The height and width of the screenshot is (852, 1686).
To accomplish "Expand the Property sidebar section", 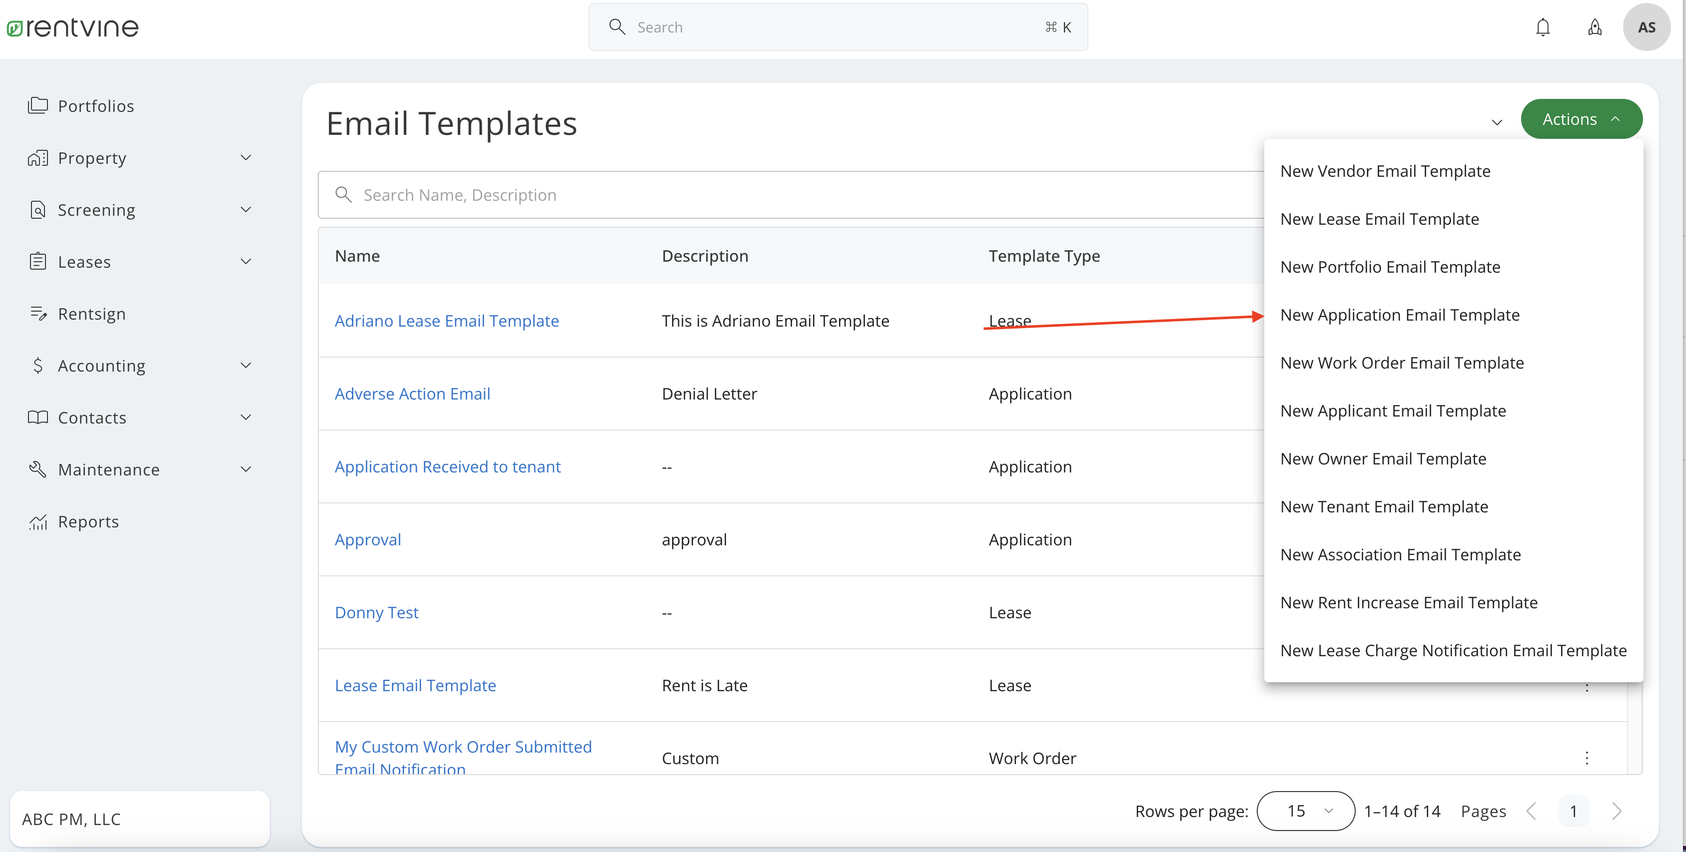I will (245, 158).
